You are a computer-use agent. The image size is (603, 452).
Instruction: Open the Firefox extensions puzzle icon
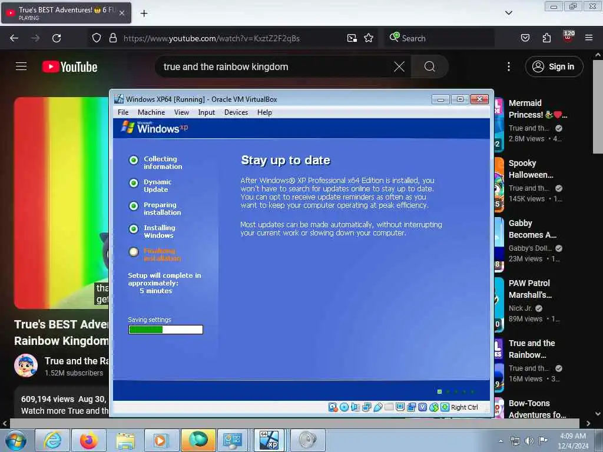click(546, 38)
